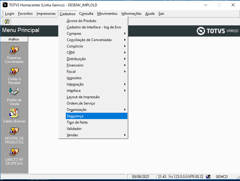Expand the Organização submenu arrow
240x181 pixels.
click(x=125, y=110)
